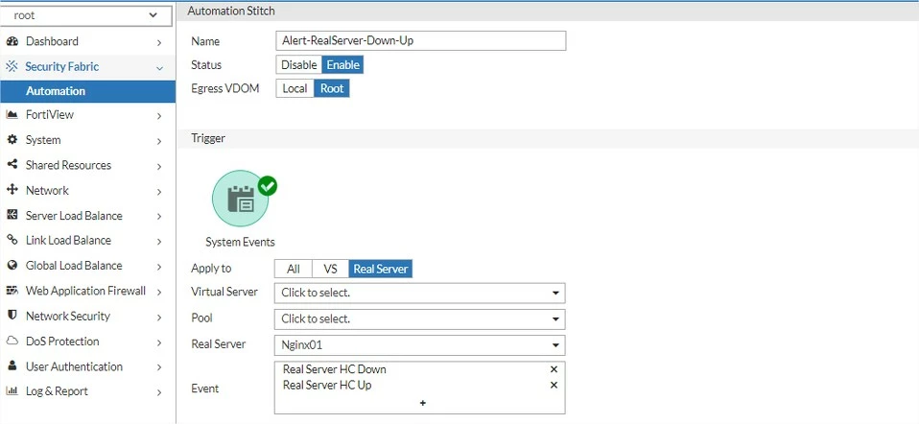Apply trigger to Real Server
This screenshot has height=424, width=919.
coord(381,270)
